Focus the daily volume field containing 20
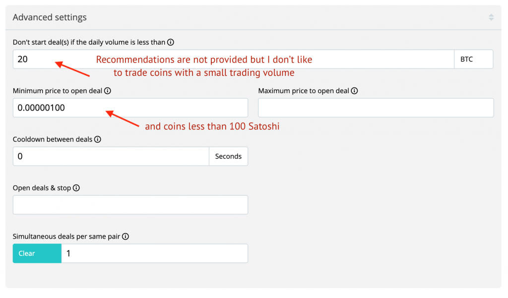This screenshot has height=298, width=508. click(x=233, y=60)
